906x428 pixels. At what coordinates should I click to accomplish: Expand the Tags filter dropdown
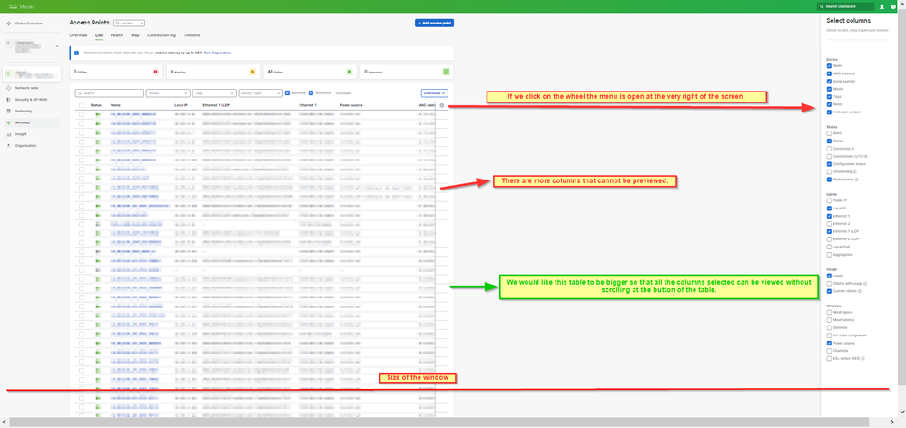(x=214, y=92)
